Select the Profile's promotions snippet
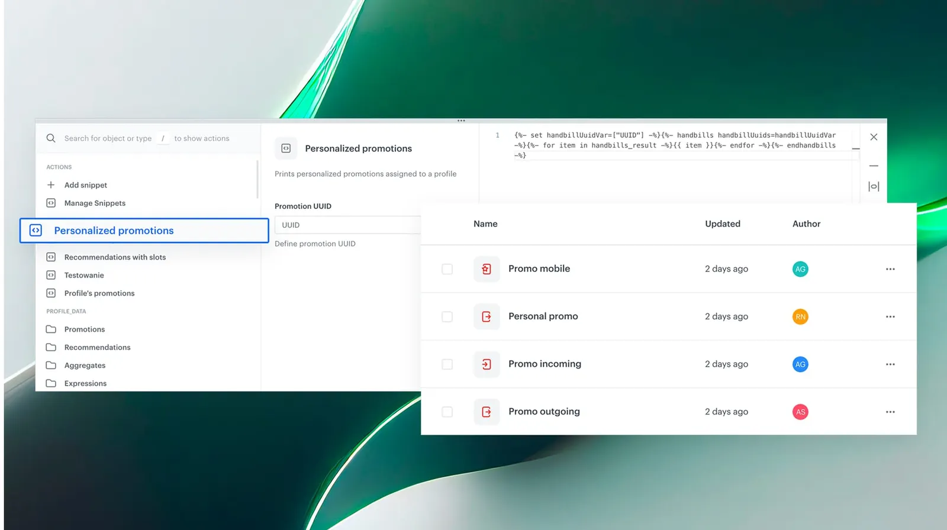The image size is (947, 530). click(99, 293)
